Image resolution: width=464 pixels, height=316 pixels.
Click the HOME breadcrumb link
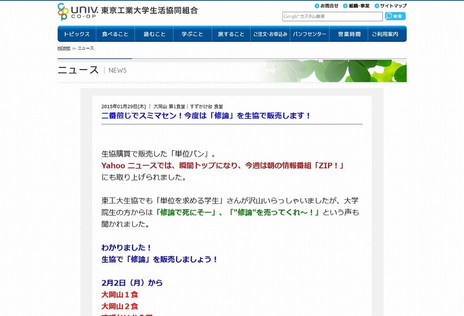64,48
